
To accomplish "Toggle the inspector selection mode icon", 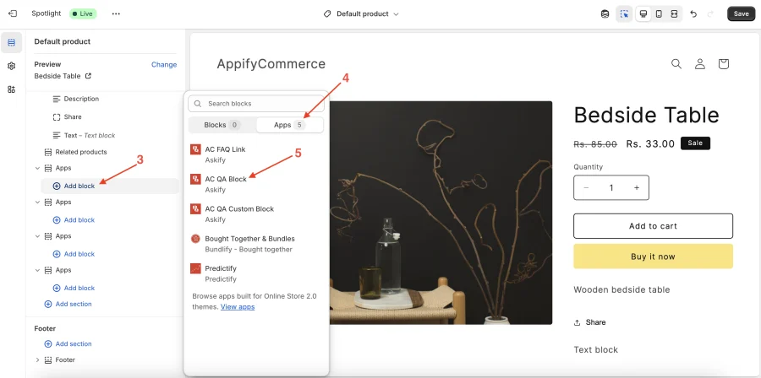I will [624, 14].
